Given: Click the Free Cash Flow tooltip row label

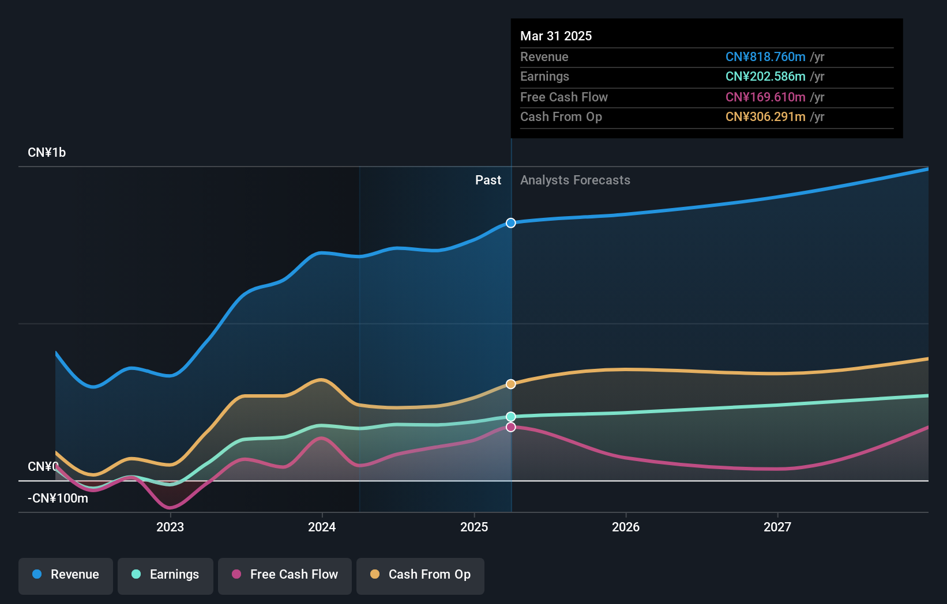Looking at the screenshot, I should [564, 97].
